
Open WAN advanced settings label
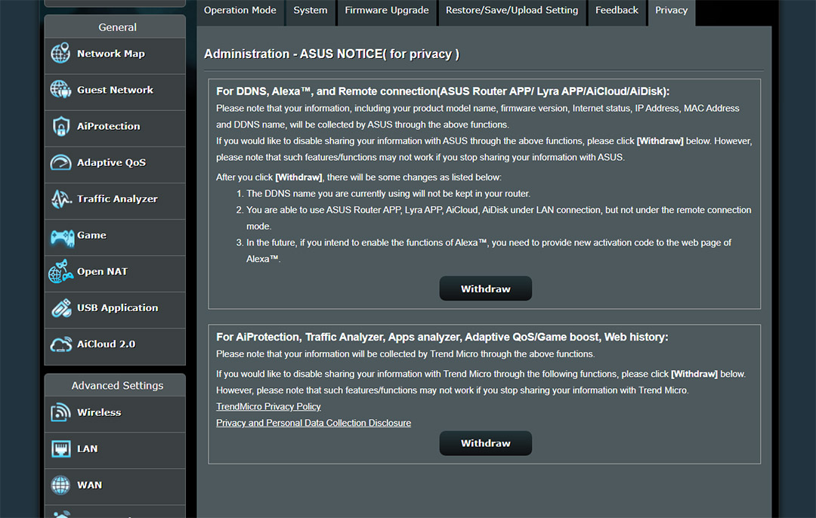(89, 486)
